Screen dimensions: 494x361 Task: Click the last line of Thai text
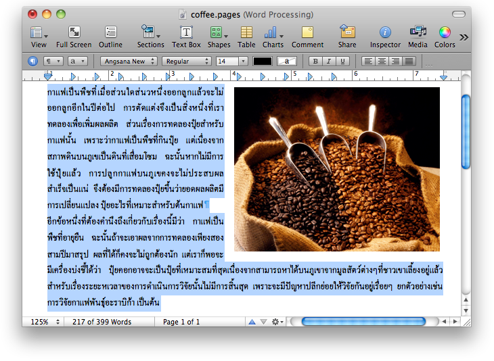(104, 303)
